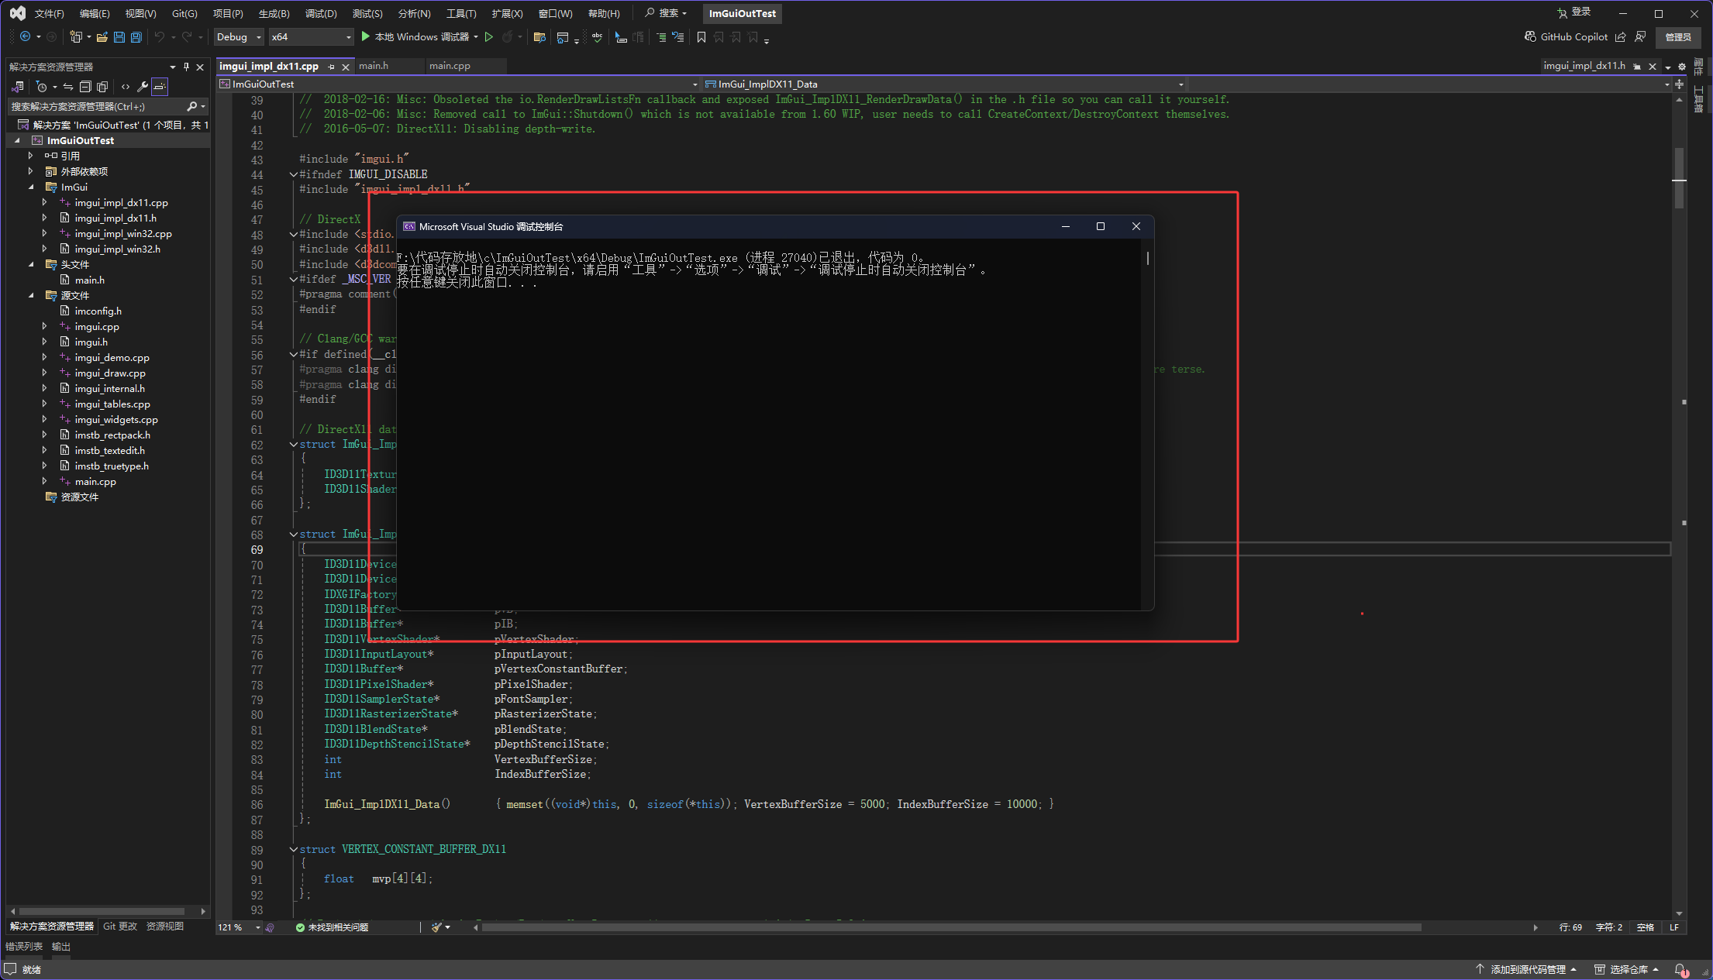Expand the imgui_demo.cpp tree node
The image size is (1713, 980).
[x=44, y=357]
